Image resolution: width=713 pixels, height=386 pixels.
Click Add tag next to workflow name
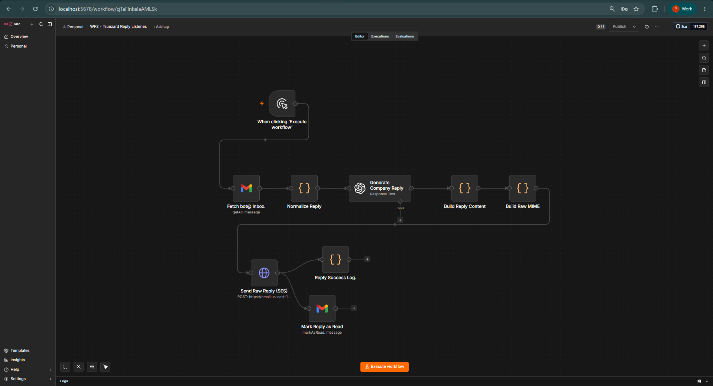tap(161, 27)
